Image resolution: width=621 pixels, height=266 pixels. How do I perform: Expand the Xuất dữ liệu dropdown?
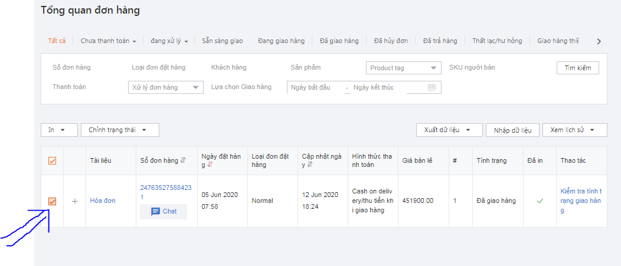click(449, 130)
